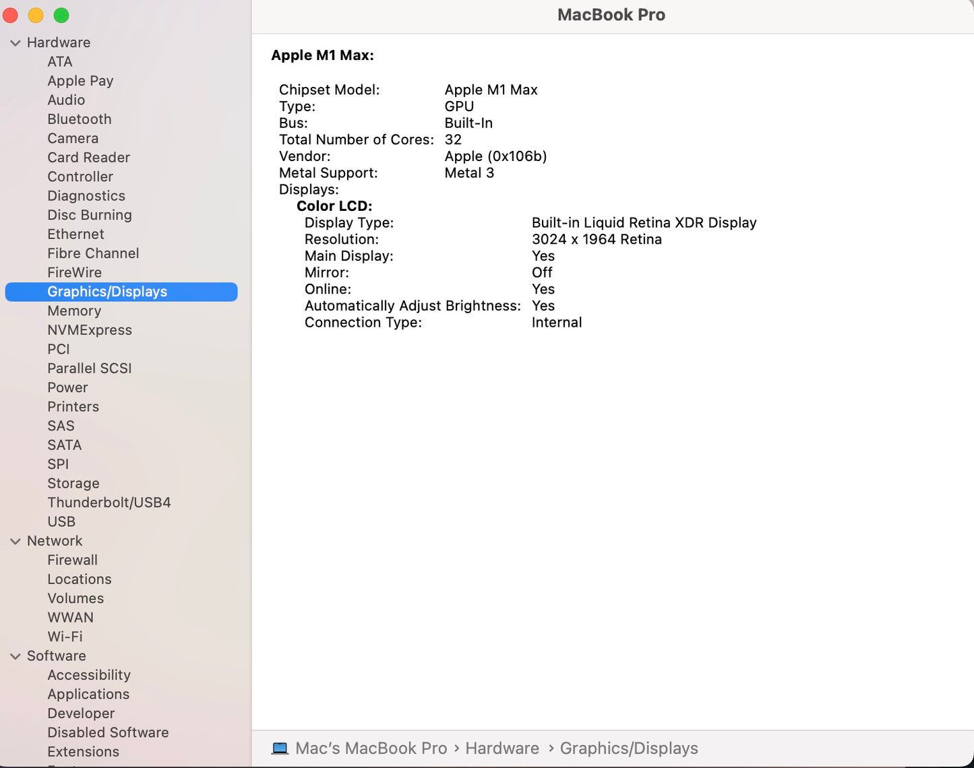Screen dimensions: 974x768
Task: Open the Disabled Software entry
Action: coord(108,733)
